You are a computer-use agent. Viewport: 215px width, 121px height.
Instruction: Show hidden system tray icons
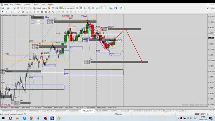point(178,118)
